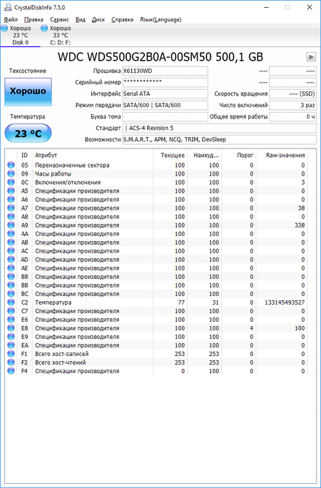Open the Диск menu
This screenshot has width=321, height=488.
point(98,19)
